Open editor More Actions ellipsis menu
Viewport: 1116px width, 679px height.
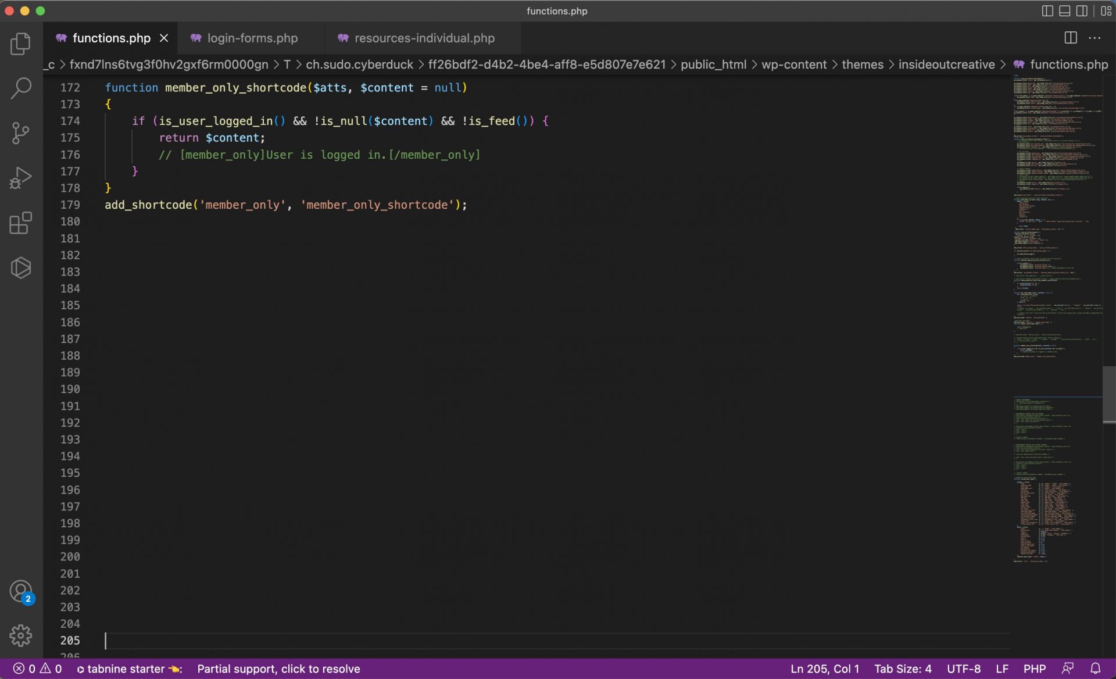(1094, 38)
